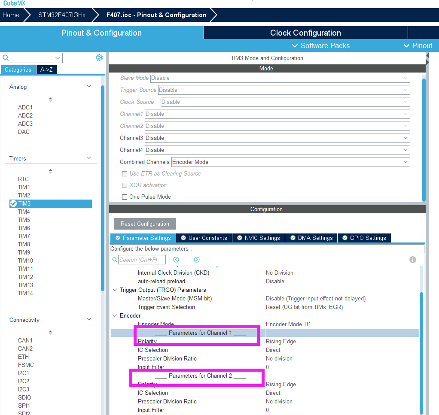The height and width of the screenshot is (415, 439).
Task: Go to Home breadcrumb
Action: pos(11,15)
